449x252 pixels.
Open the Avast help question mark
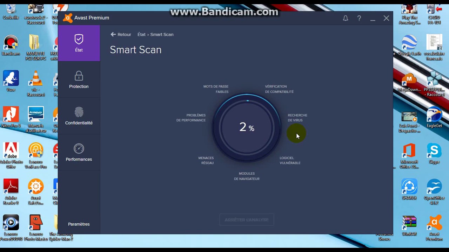coord(359,18)
